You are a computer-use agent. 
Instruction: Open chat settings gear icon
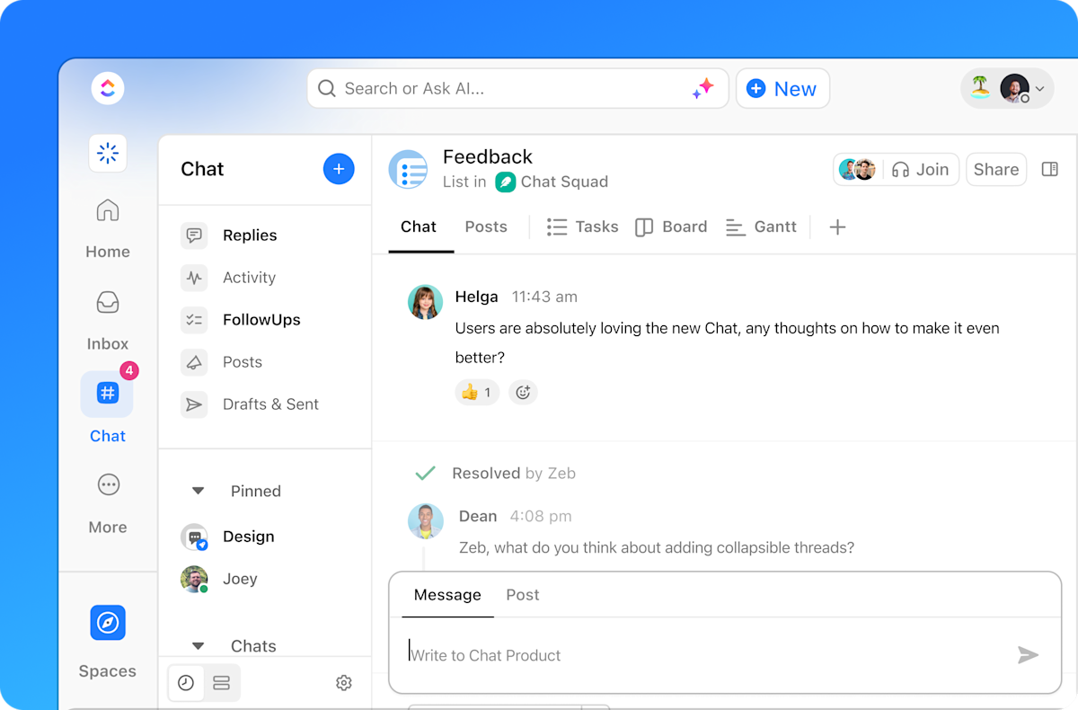click(344, 683)
